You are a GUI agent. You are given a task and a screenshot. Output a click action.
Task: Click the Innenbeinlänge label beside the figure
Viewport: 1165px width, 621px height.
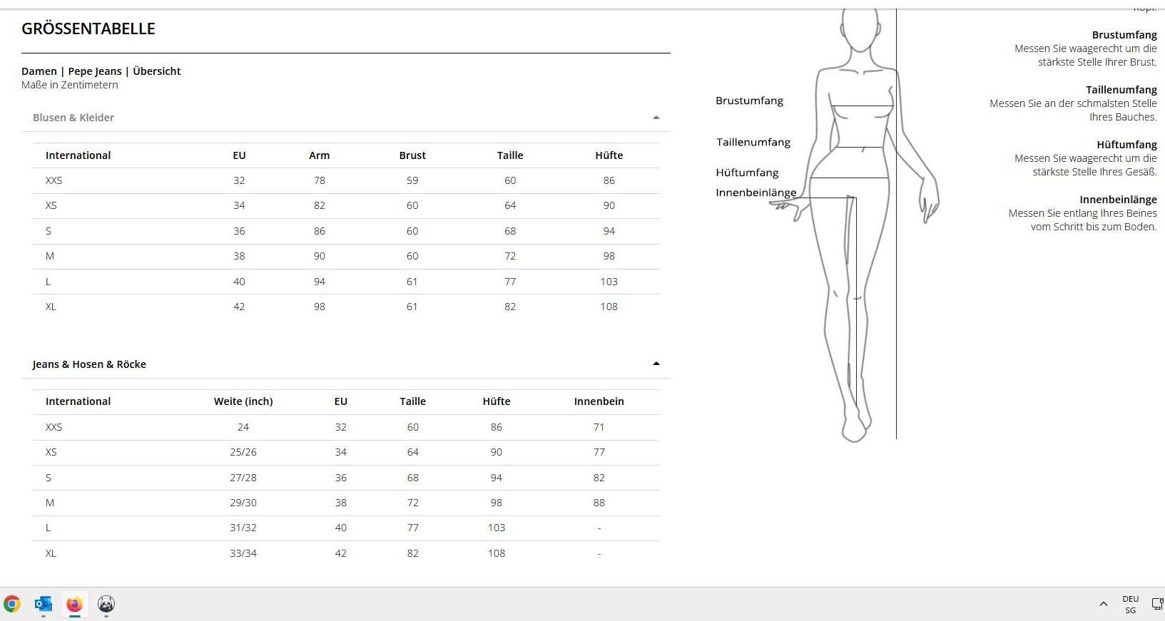coord(756,193)
